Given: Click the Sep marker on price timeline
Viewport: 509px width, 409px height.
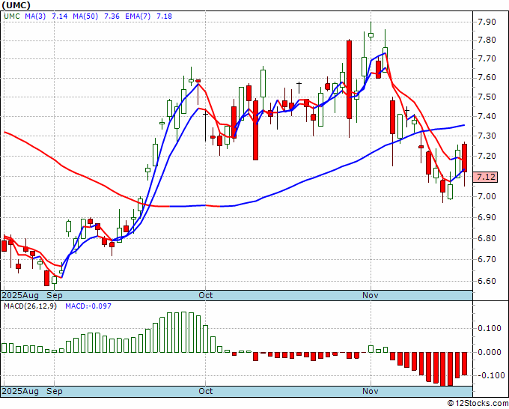Looking at the screenshot, I should point(54,295).
